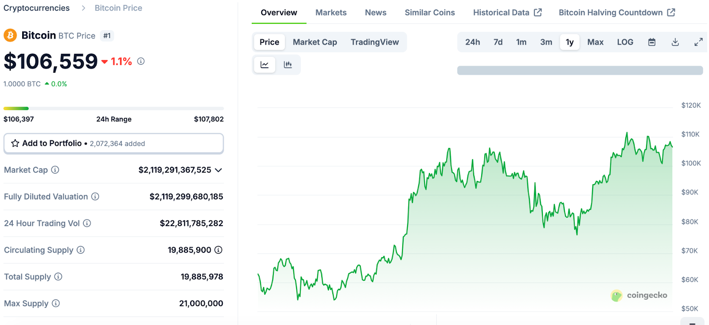Open the Markets tab
This screenshot has height=325, width=709.
pos(331,12)
